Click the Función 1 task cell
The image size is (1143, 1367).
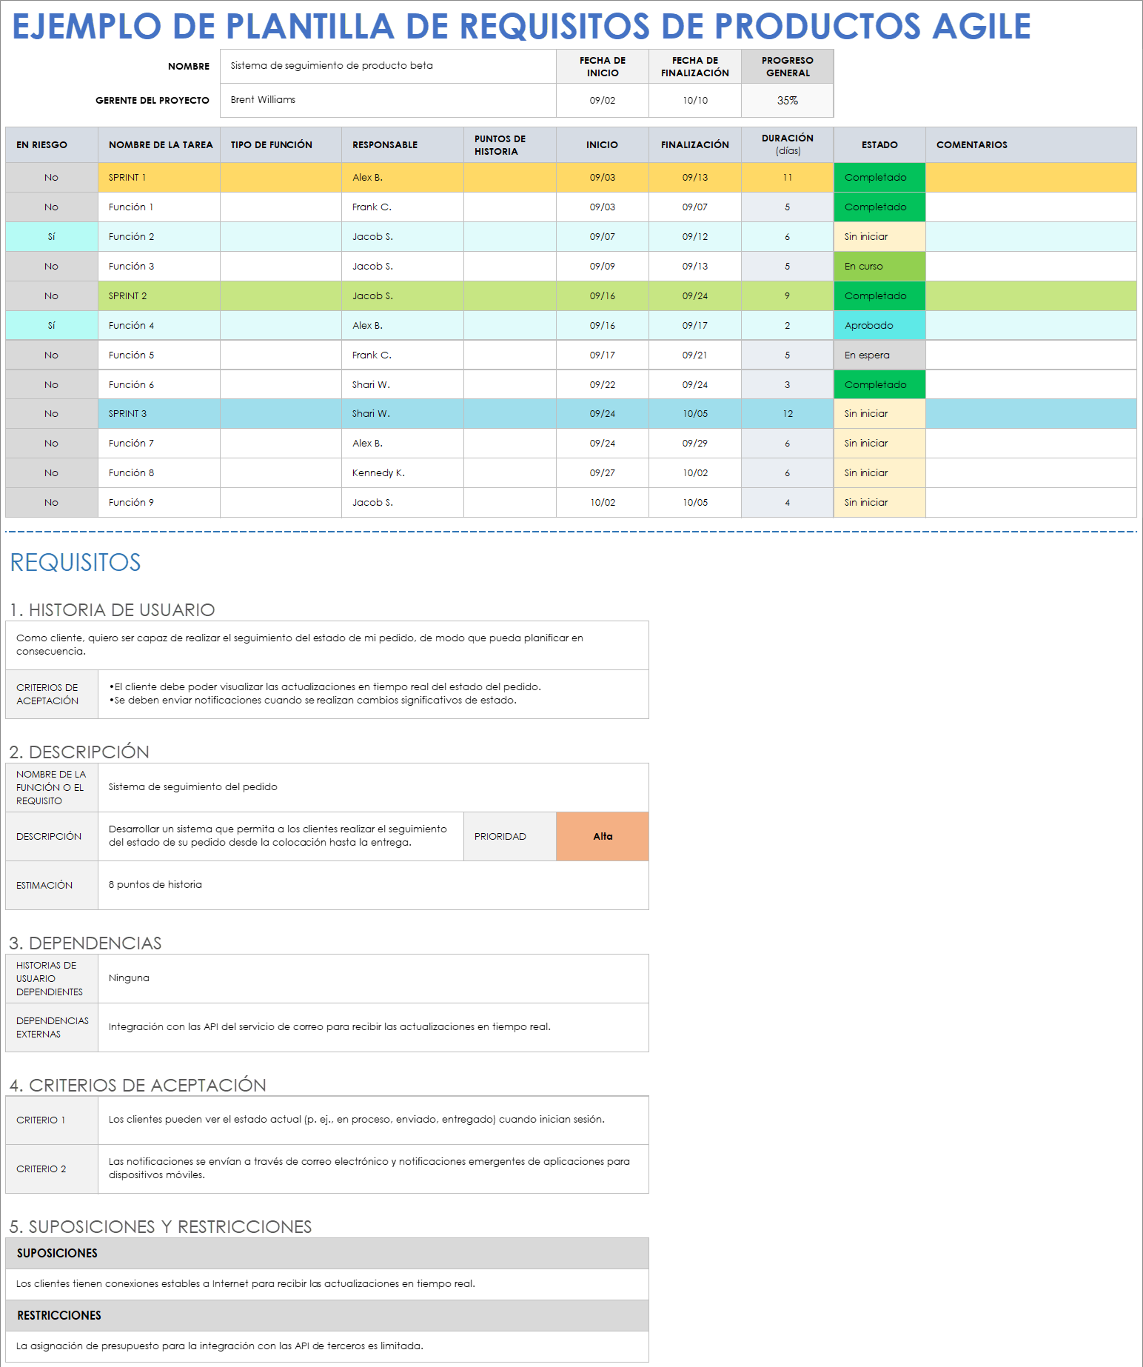[159, 207]
